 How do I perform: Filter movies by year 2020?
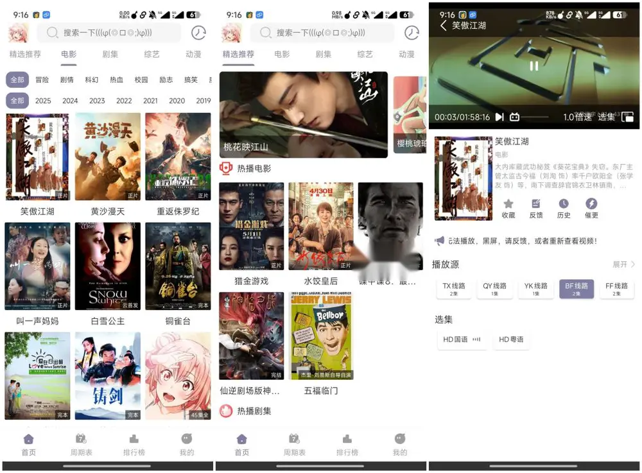[177, 101]
